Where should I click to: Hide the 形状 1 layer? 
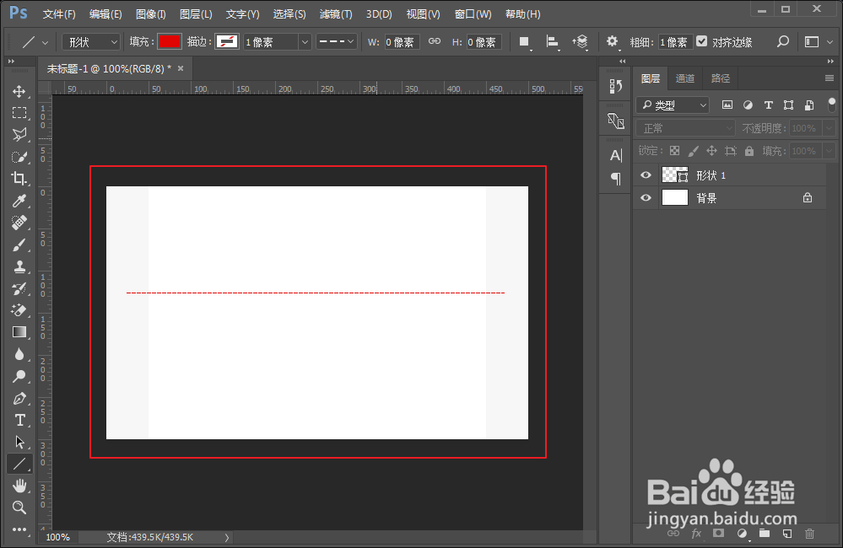point(646,175)
